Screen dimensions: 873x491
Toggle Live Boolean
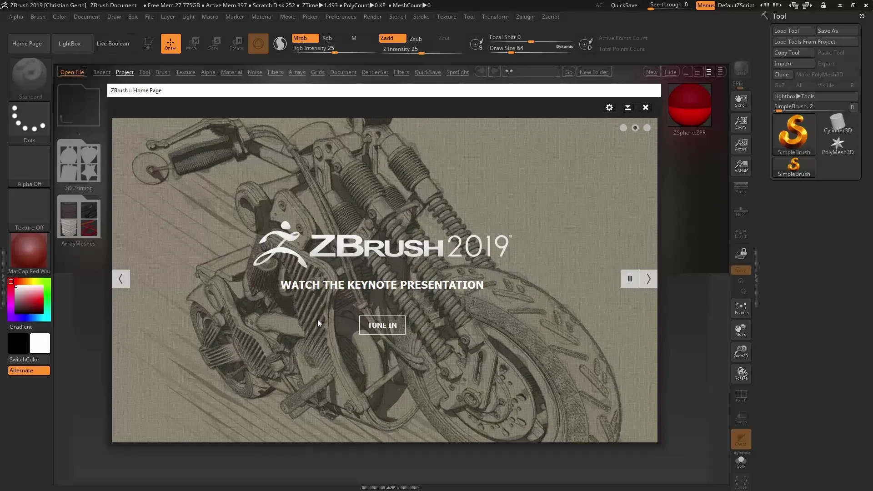point(113,44)
